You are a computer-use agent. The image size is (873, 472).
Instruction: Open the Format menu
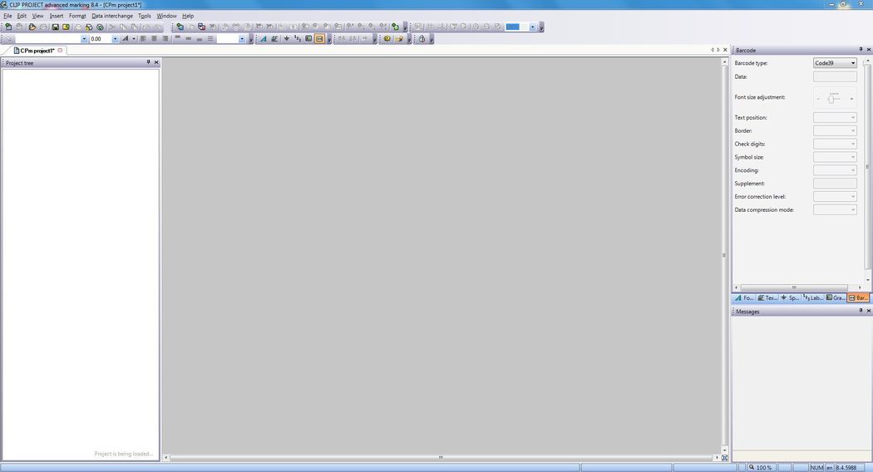click(77, 16)
